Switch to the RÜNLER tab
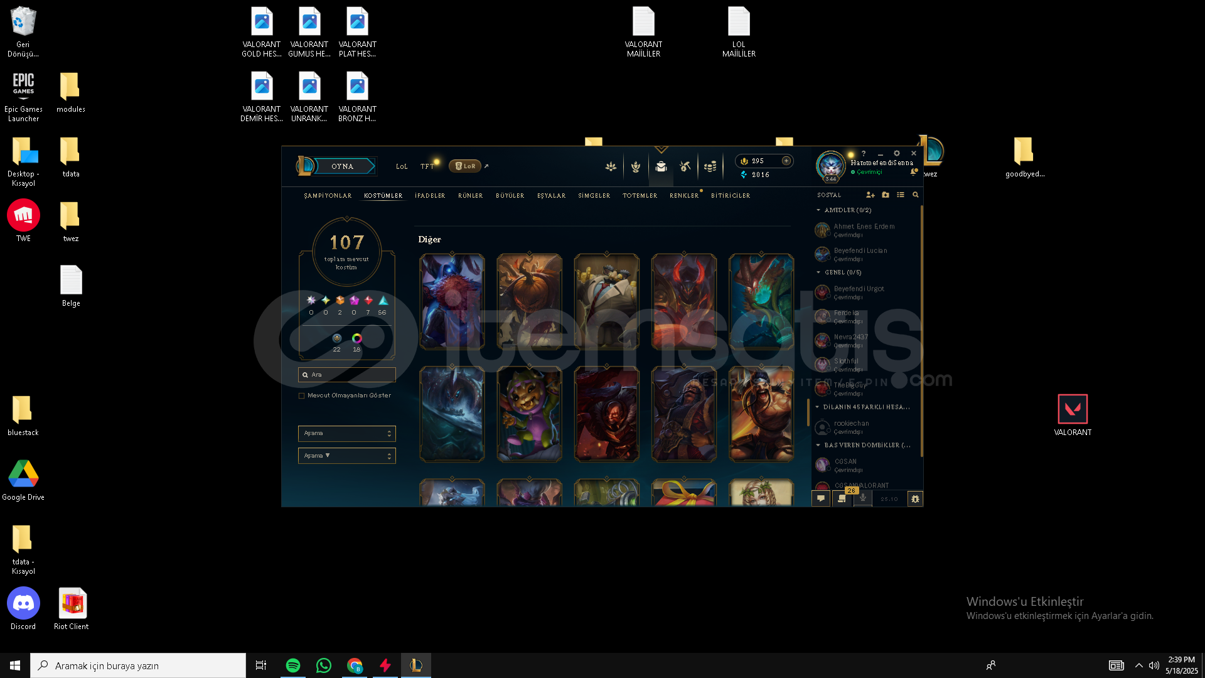Image resolution: width=1205 pixels, height=678 pixels. [x=471, y=196]
